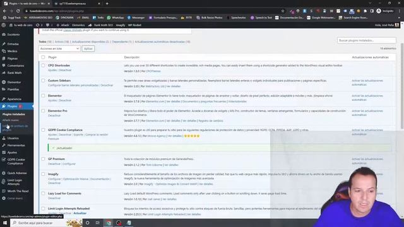This screenshot has width=404, height=227.
Task: Deactivate the Lazy Load for Comments plugin
Action: [x=54, y=198]
